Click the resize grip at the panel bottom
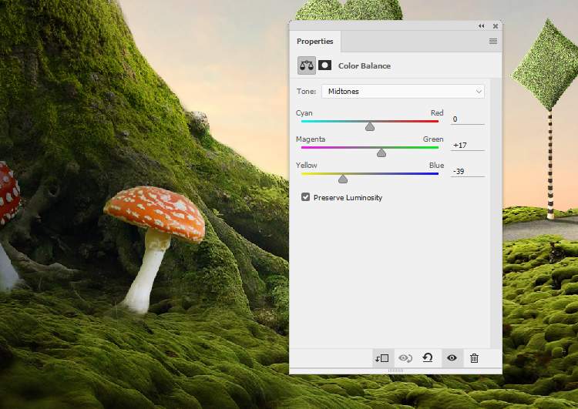The height and width of the screenshot is (409, 578). pos(395,370)
